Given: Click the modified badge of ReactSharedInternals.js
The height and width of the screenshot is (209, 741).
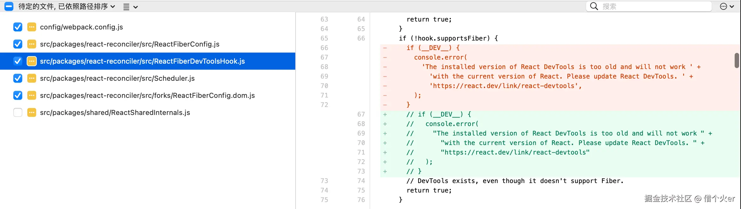Looking at the screenshot, I should pyautogui.click(x=32, y=113).
